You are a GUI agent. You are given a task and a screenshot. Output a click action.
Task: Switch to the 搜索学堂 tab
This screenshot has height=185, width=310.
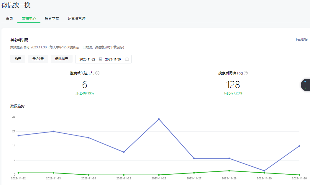pyautogui.click(x=52, y=18)
